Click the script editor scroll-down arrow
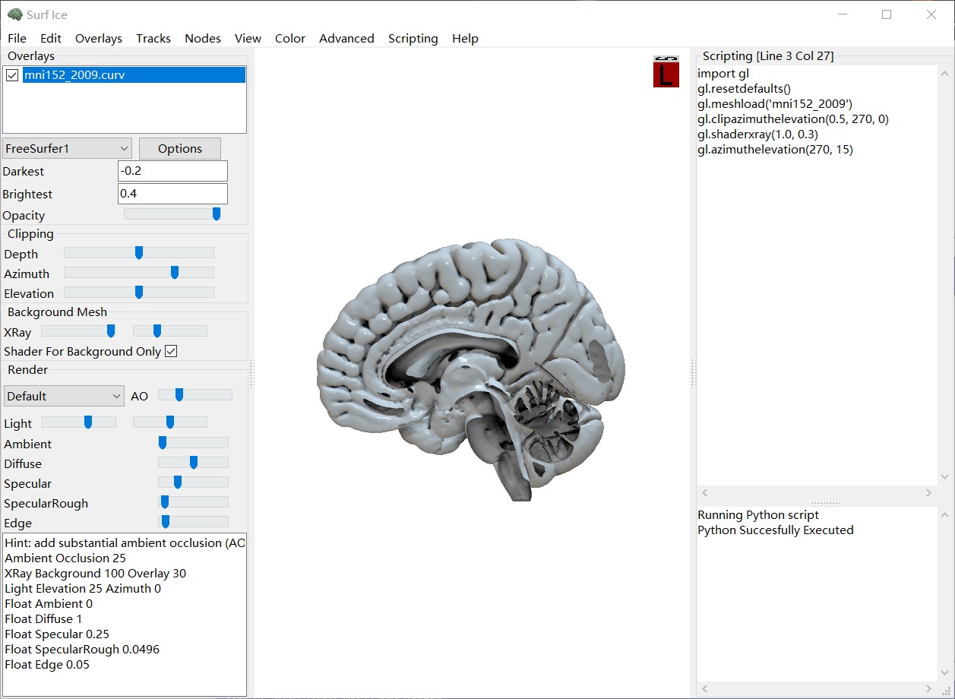Viewport: 955px width, 699px height. point(944,476)
